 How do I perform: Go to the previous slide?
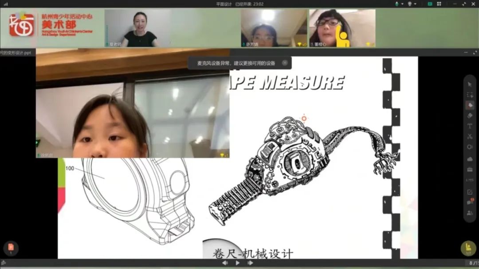point(225,263)
